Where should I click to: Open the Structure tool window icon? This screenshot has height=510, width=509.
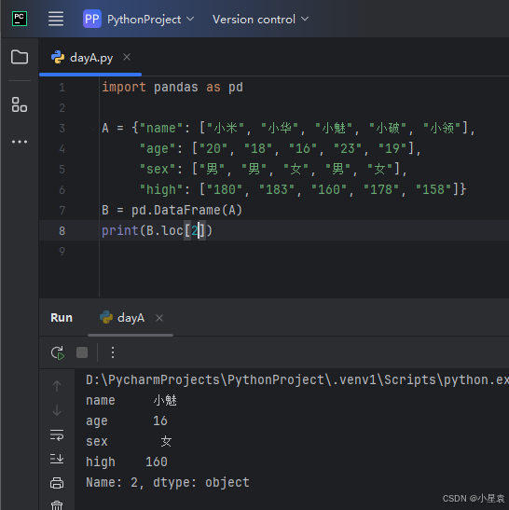(20, 104)
